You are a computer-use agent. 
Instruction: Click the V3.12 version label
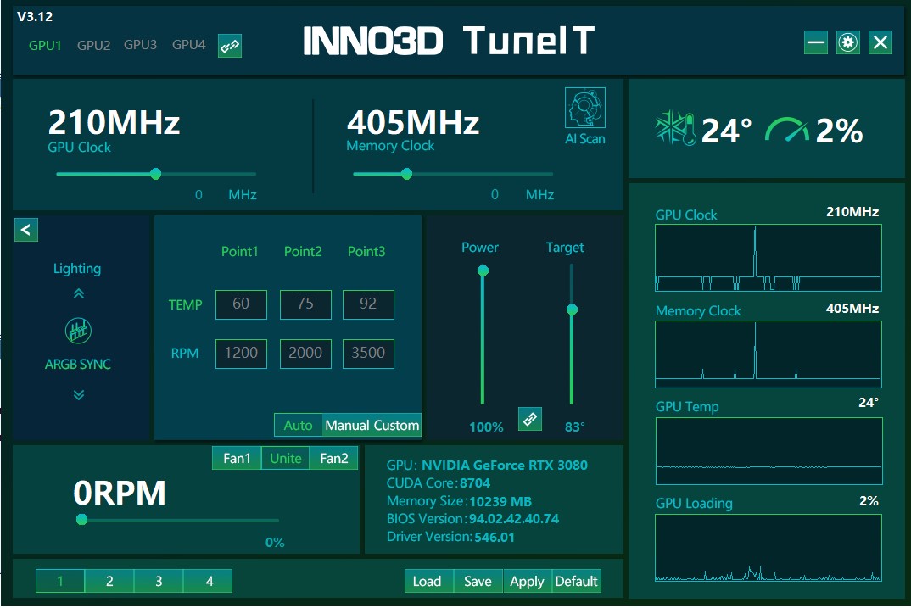(x=35, y=16)
